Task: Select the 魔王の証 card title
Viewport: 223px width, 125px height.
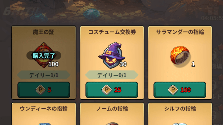Action: (44, 32)
